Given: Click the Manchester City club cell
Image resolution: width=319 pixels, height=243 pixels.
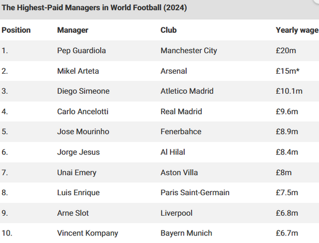Looking at the screenshot, I should (189, 50).
